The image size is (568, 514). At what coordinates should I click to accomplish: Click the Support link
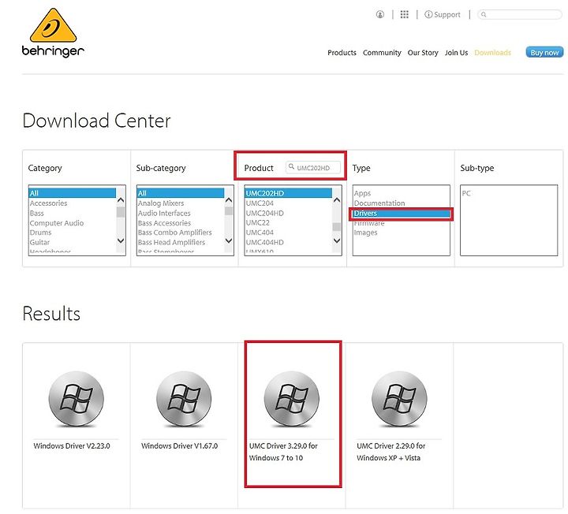point(443,14)
